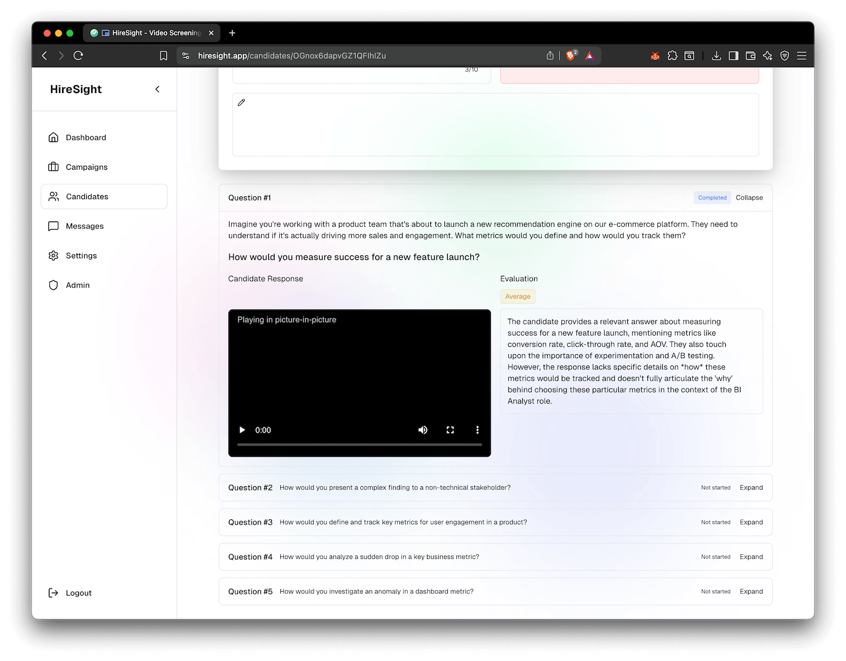
Task: Close the HireSight - Video Screening tab
Action: 211,33
